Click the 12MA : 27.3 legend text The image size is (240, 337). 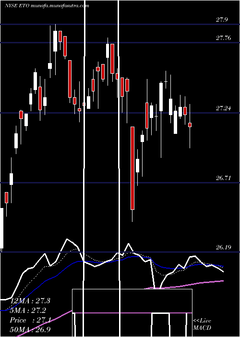coord(30,301)
